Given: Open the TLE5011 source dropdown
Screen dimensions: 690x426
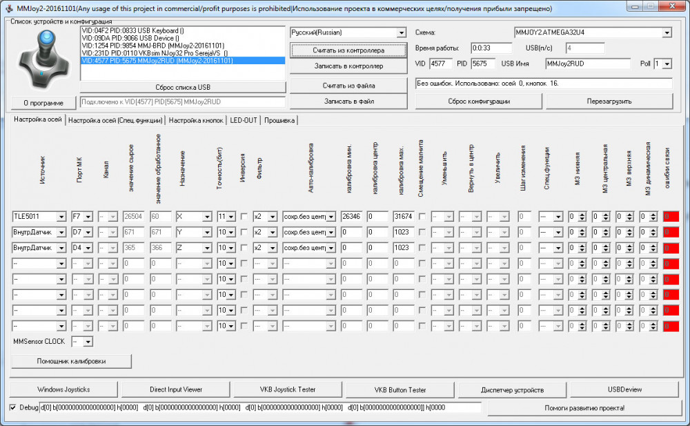Looking at the screenshot, I should (61, 216).
